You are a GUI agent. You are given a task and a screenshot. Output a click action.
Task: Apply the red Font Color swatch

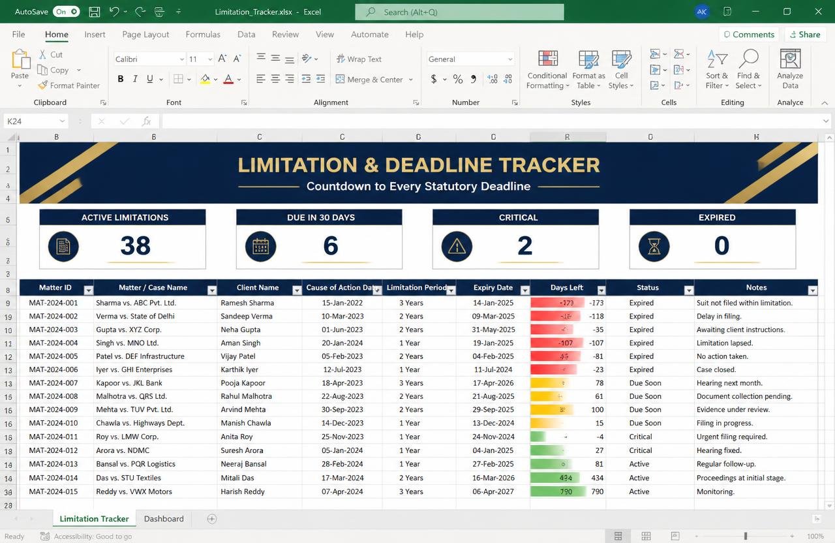coord(228,79)
